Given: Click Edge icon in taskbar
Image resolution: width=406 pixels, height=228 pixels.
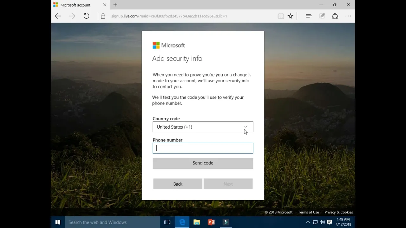Looking at the screenshot, I should 182,222.
